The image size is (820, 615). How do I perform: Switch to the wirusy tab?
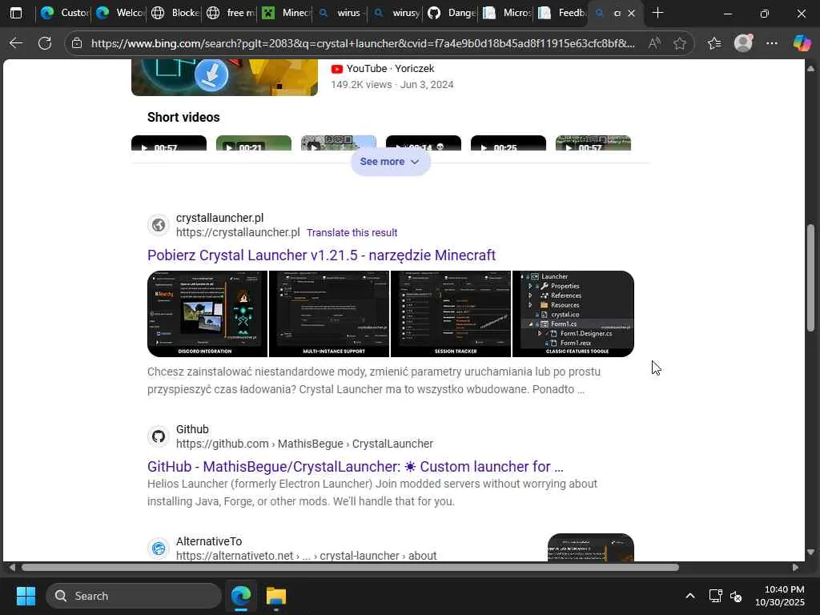[x=396, y=13]
